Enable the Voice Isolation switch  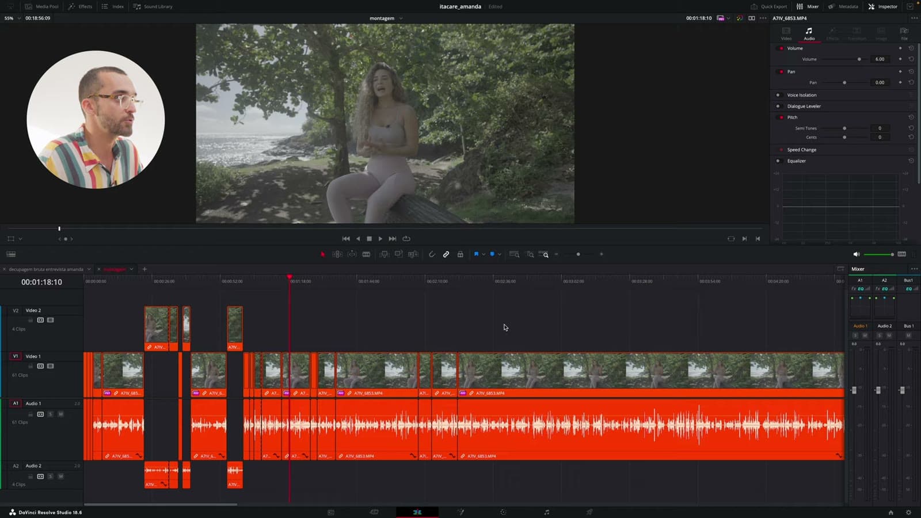pos(778,95)
